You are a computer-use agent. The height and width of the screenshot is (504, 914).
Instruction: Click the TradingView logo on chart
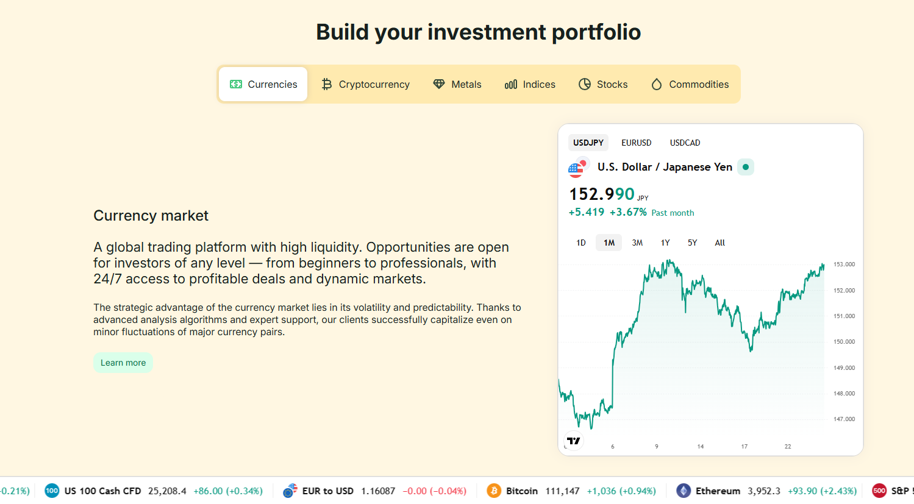click(574, 441)
